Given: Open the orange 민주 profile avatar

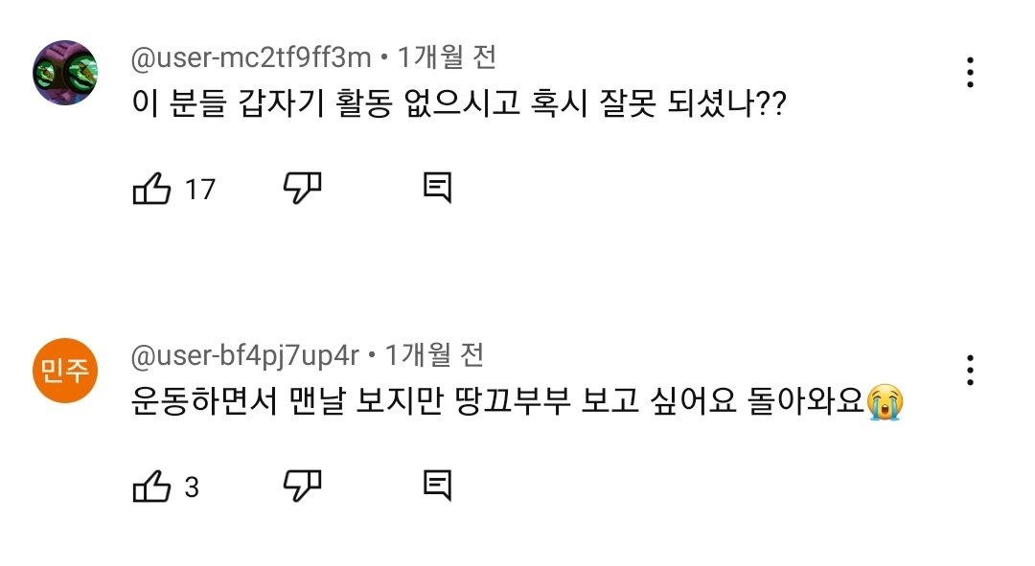Looking at the screenshot, I should point(65,371).
